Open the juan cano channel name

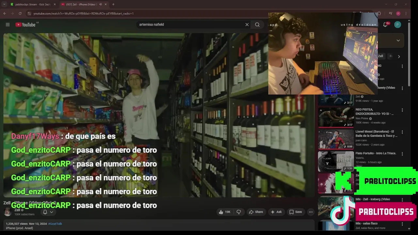coord(361,140)
